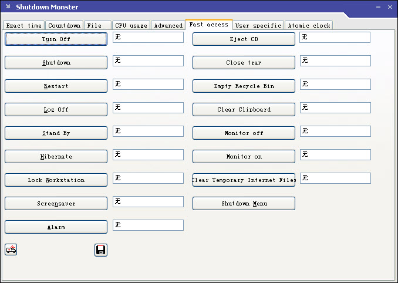Select the Atomic clock tab
Screen dimensions: 398x283
(x=309, y=26)
